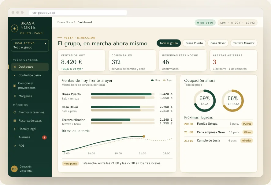Click the gold marker on Ritmo de la tarde curve

point(144,137)
